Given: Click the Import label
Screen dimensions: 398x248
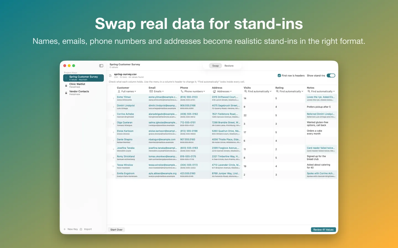Looking at the screenshot, I should [88, 229].
